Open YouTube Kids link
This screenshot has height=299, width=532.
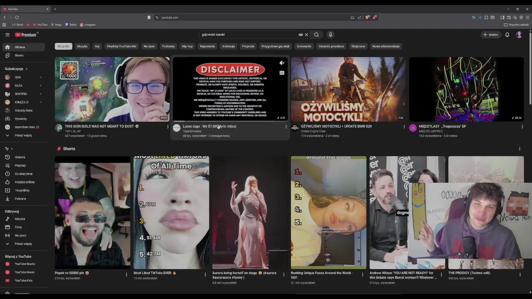24,280
